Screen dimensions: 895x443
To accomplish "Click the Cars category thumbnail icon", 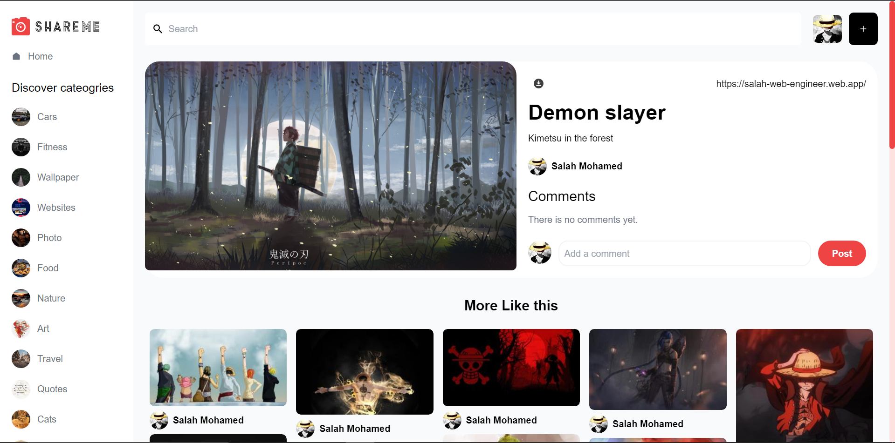I will (x=21, y=117).
